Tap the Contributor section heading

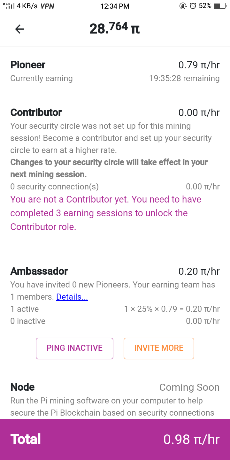pyautogui.click(x=36, y=112)
